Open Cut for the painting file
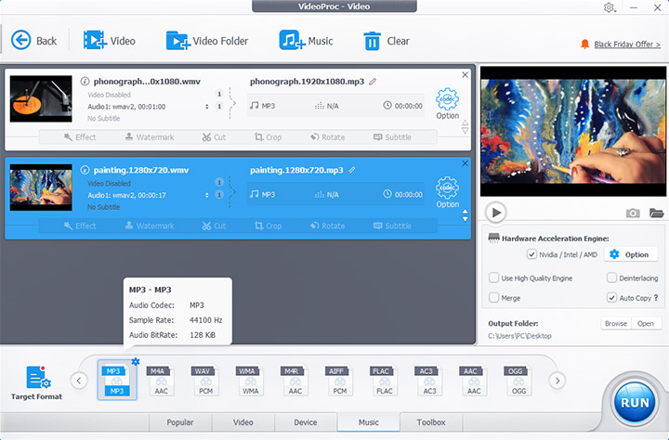The width and height of the screenshot is (669, 440). [214, 226]
